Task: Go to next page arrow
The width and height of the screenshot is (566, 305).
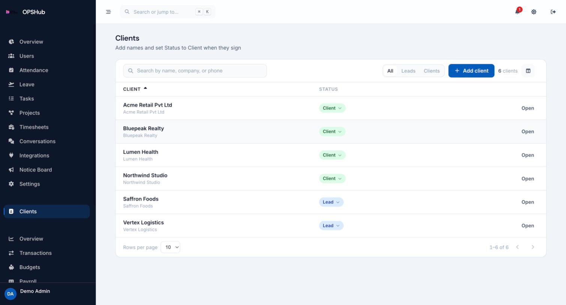Action: [533, 247]
